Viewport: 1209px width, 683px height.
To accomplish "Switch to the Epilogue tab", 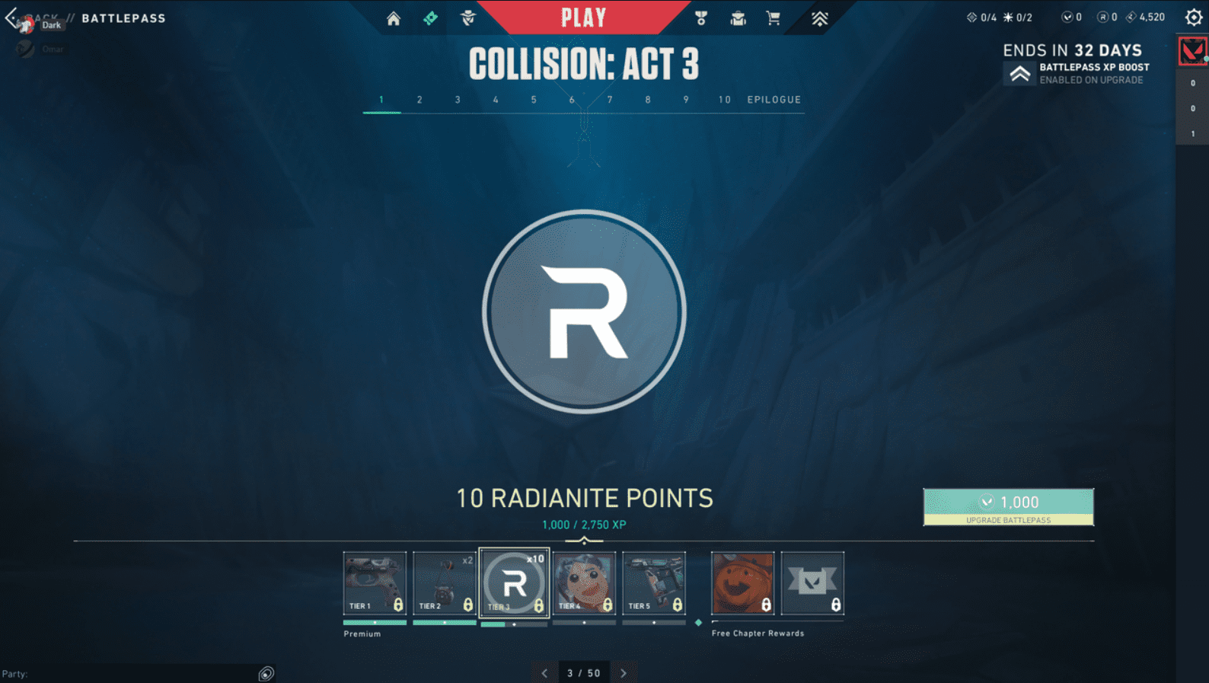I will click(774, 100).
